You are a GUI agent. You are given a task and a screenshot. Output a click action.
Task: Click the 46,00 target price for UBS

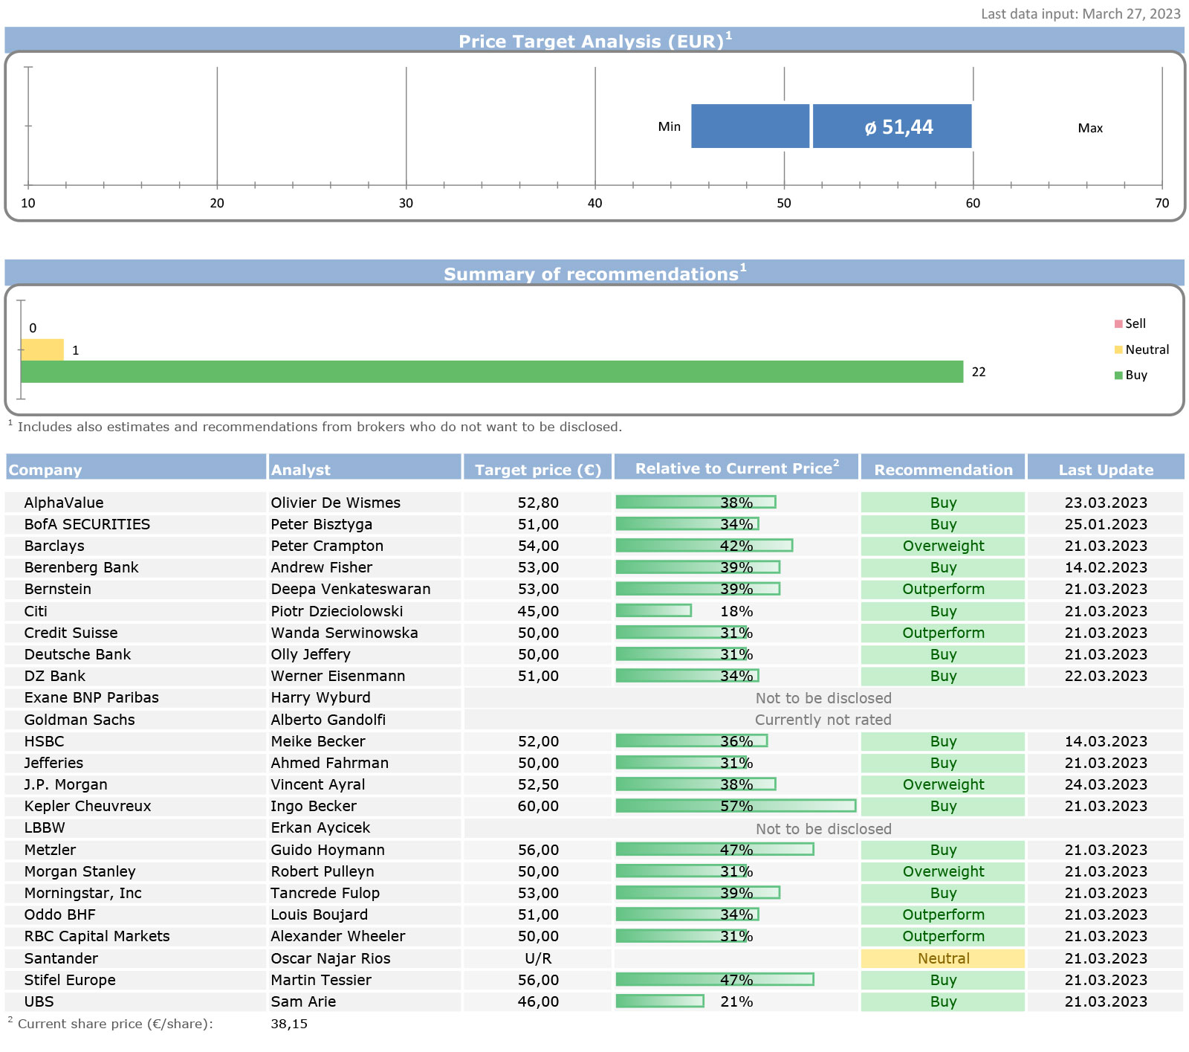tap(538, 1001)
